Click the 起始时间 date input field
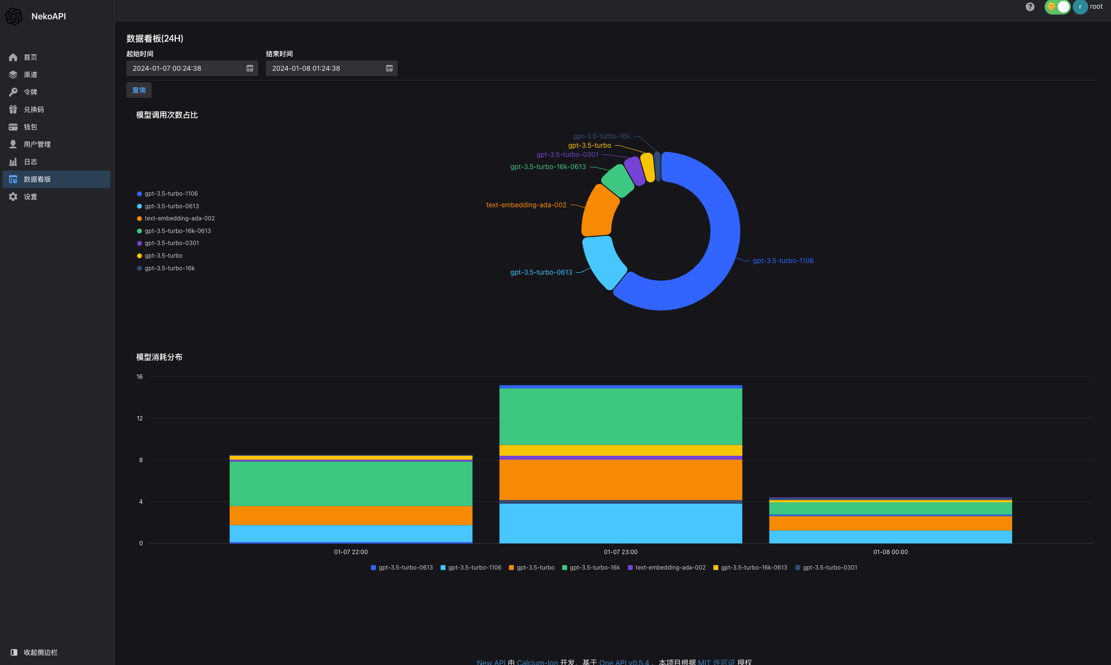This screenshot has height=665, width=1111. tap(192, 68)
